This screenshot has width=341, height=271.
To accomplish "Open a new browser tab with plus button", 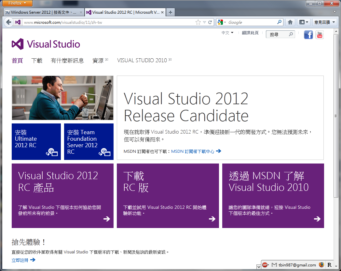I will [170, 12].
